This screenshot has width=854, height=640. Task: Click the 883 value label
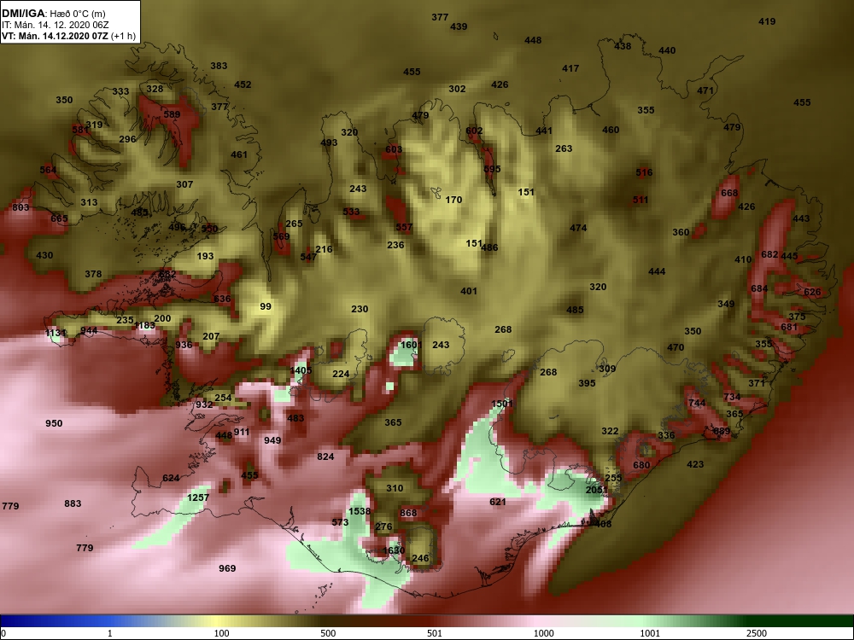click(73, 503)
